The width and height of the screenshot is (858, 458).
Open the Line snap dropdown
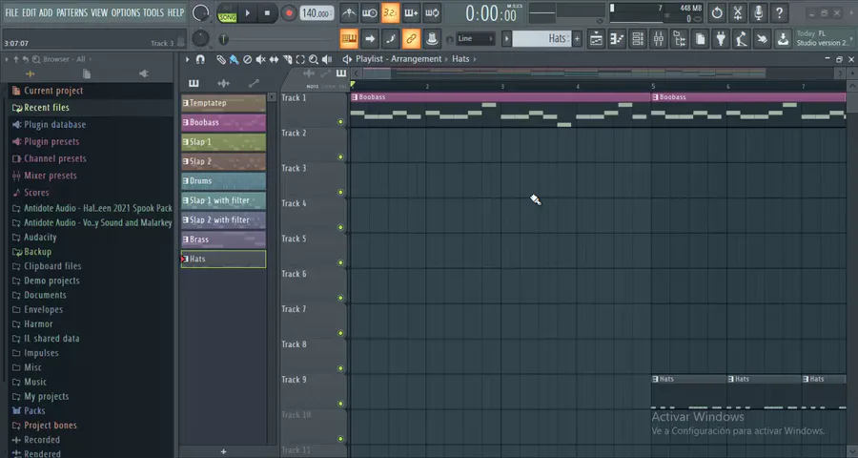[x=475, y=39]
